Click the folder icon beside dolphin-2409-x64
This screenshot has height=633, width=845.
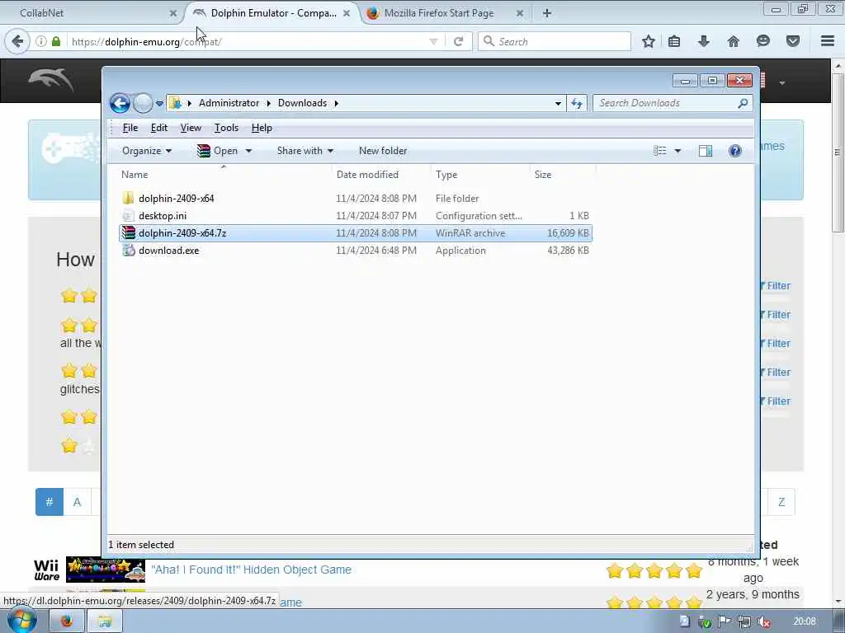(128, 198)
